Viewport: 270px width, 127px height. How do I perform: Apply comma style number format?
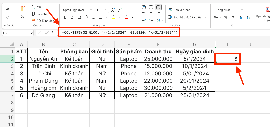pos(233,17)
